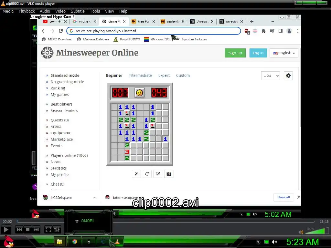Click the edit note button below board

[x=158, y=174]
